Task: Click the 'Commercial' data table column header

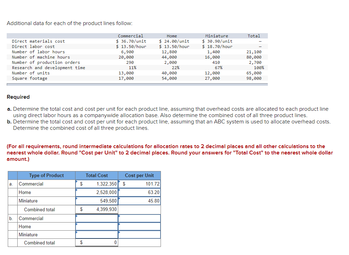Action: 131,36
